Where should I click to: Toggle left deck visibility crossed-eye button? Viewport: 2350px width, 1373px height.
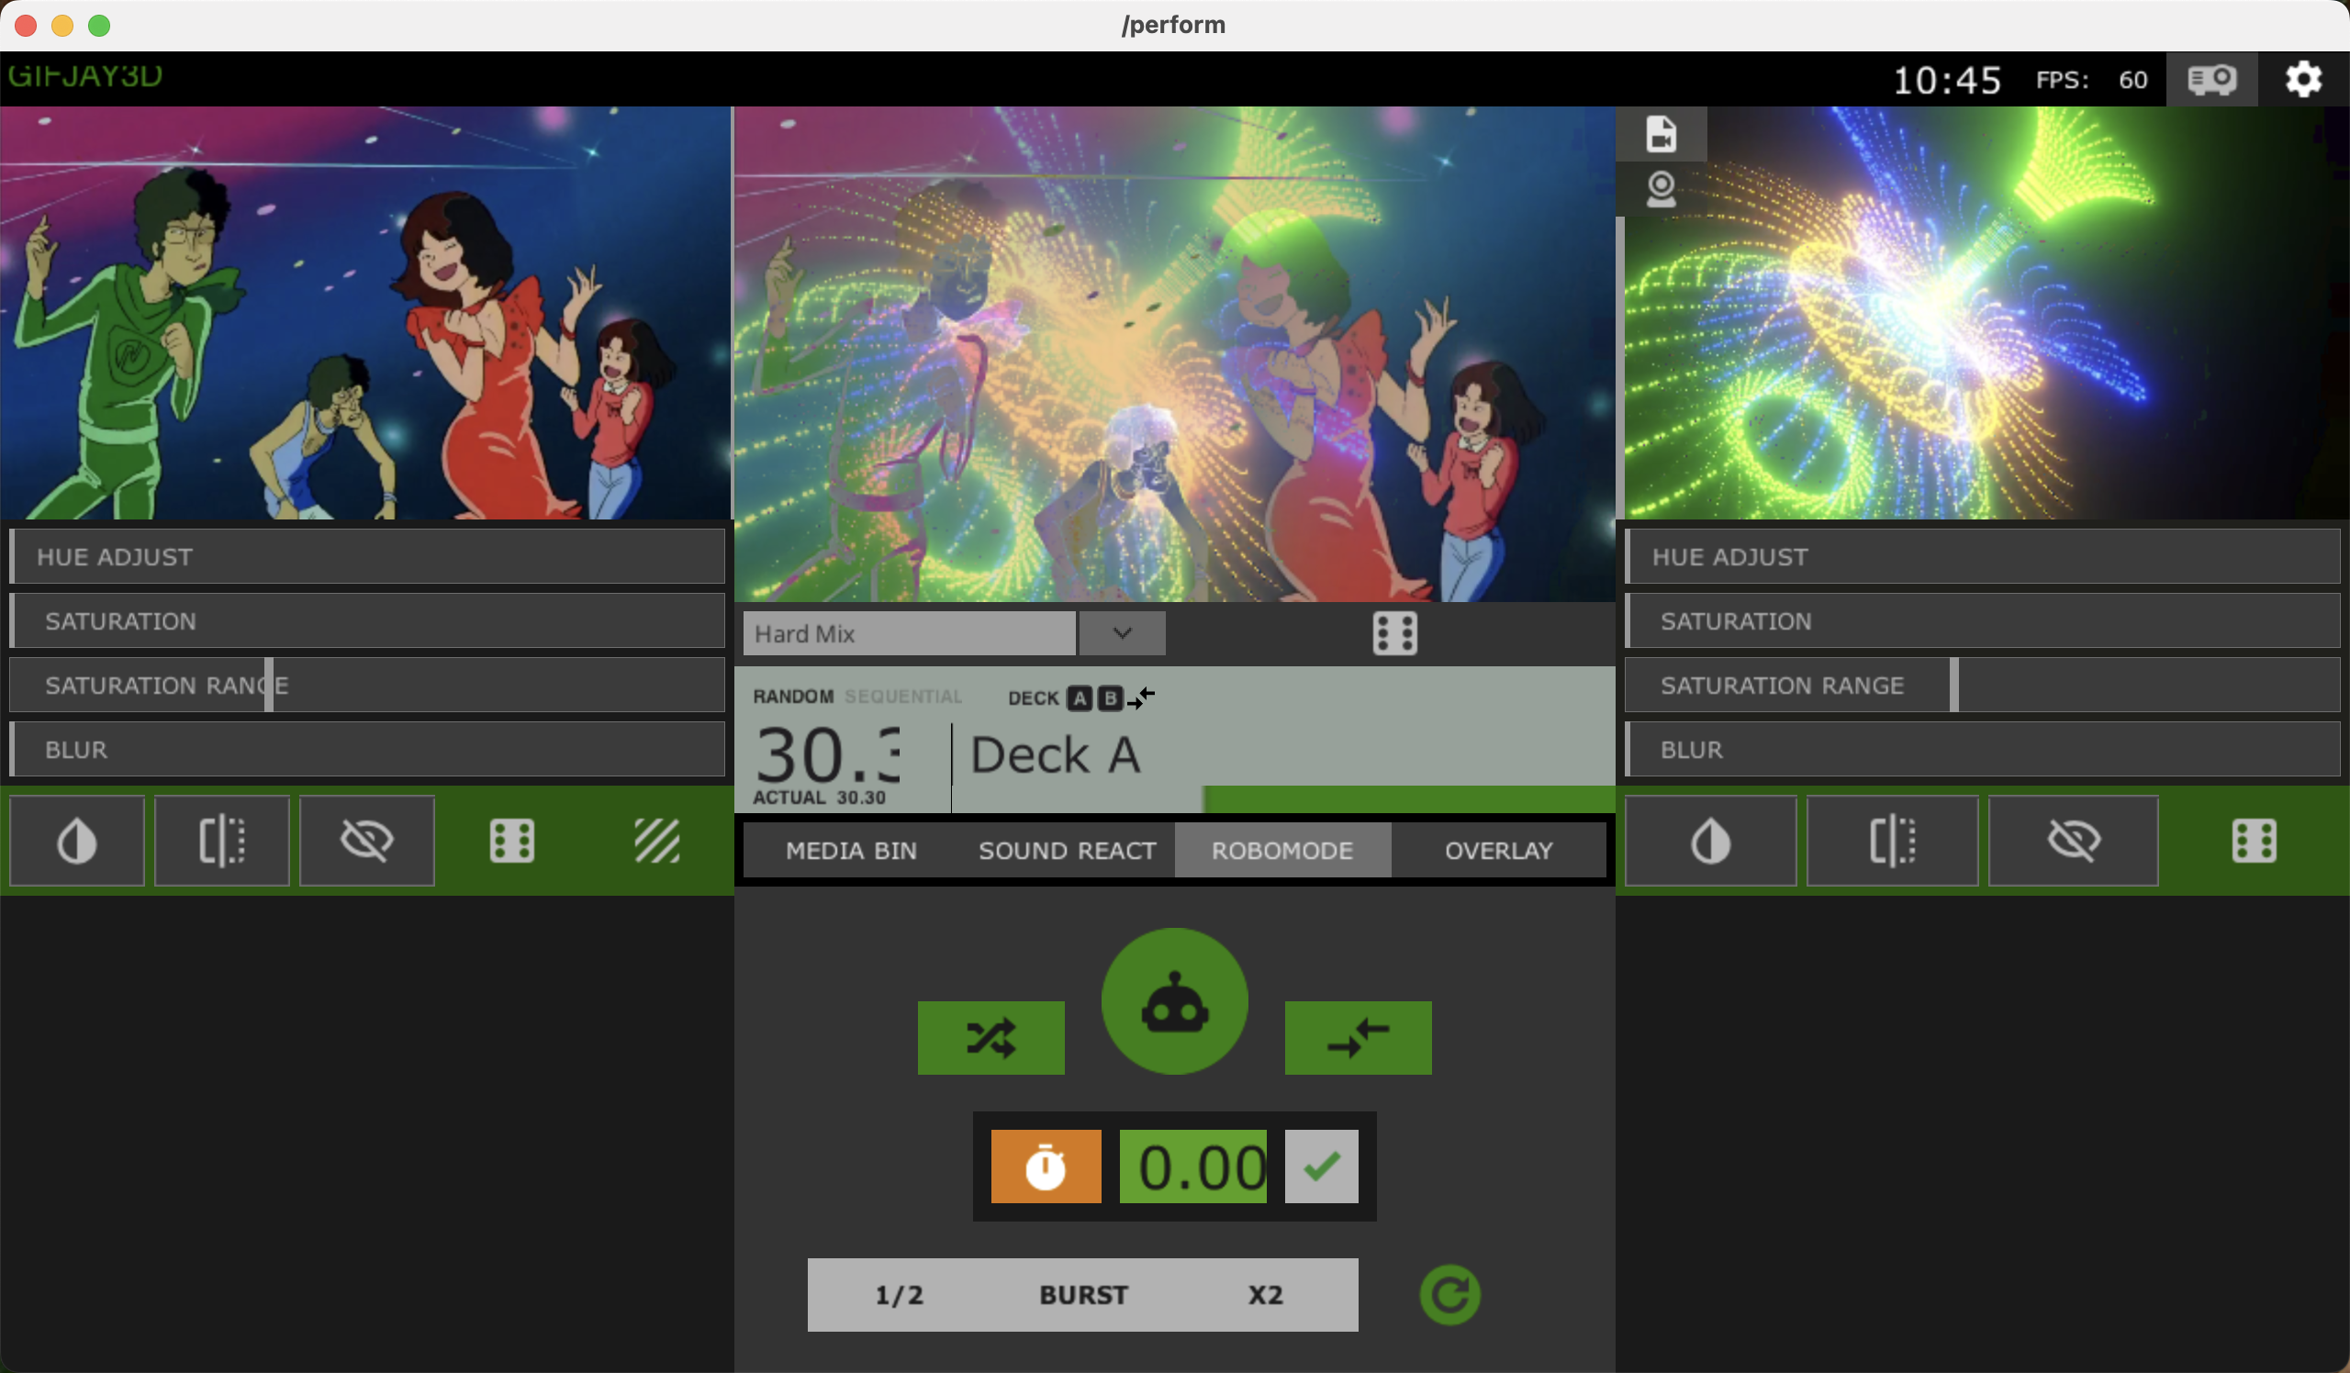pos(366,840)
